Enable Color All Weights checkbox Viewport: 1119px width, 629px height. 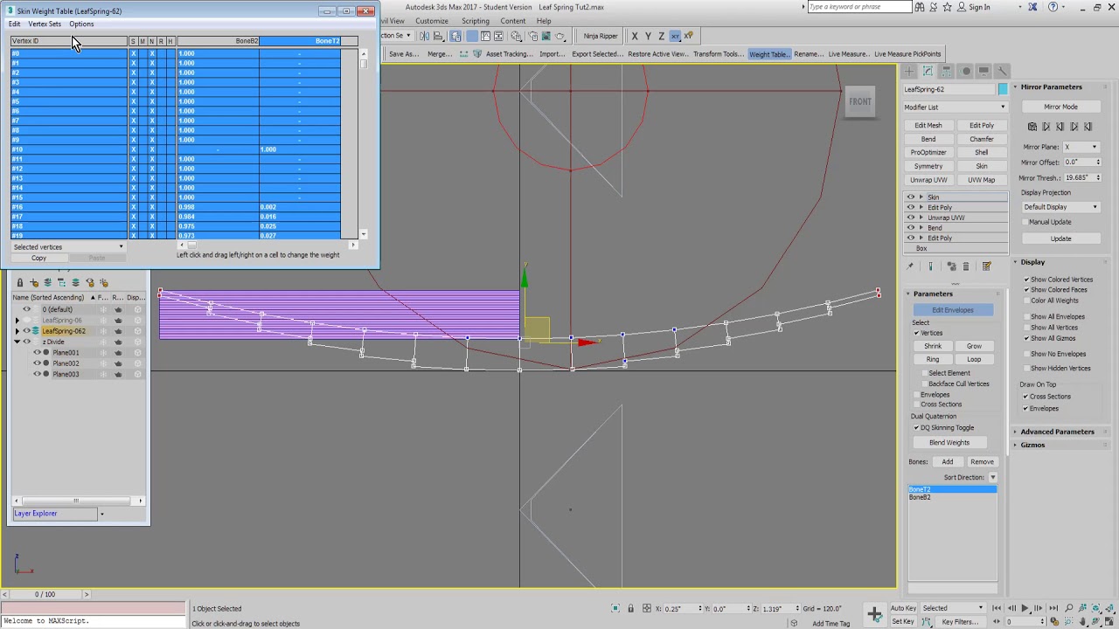1026,301
